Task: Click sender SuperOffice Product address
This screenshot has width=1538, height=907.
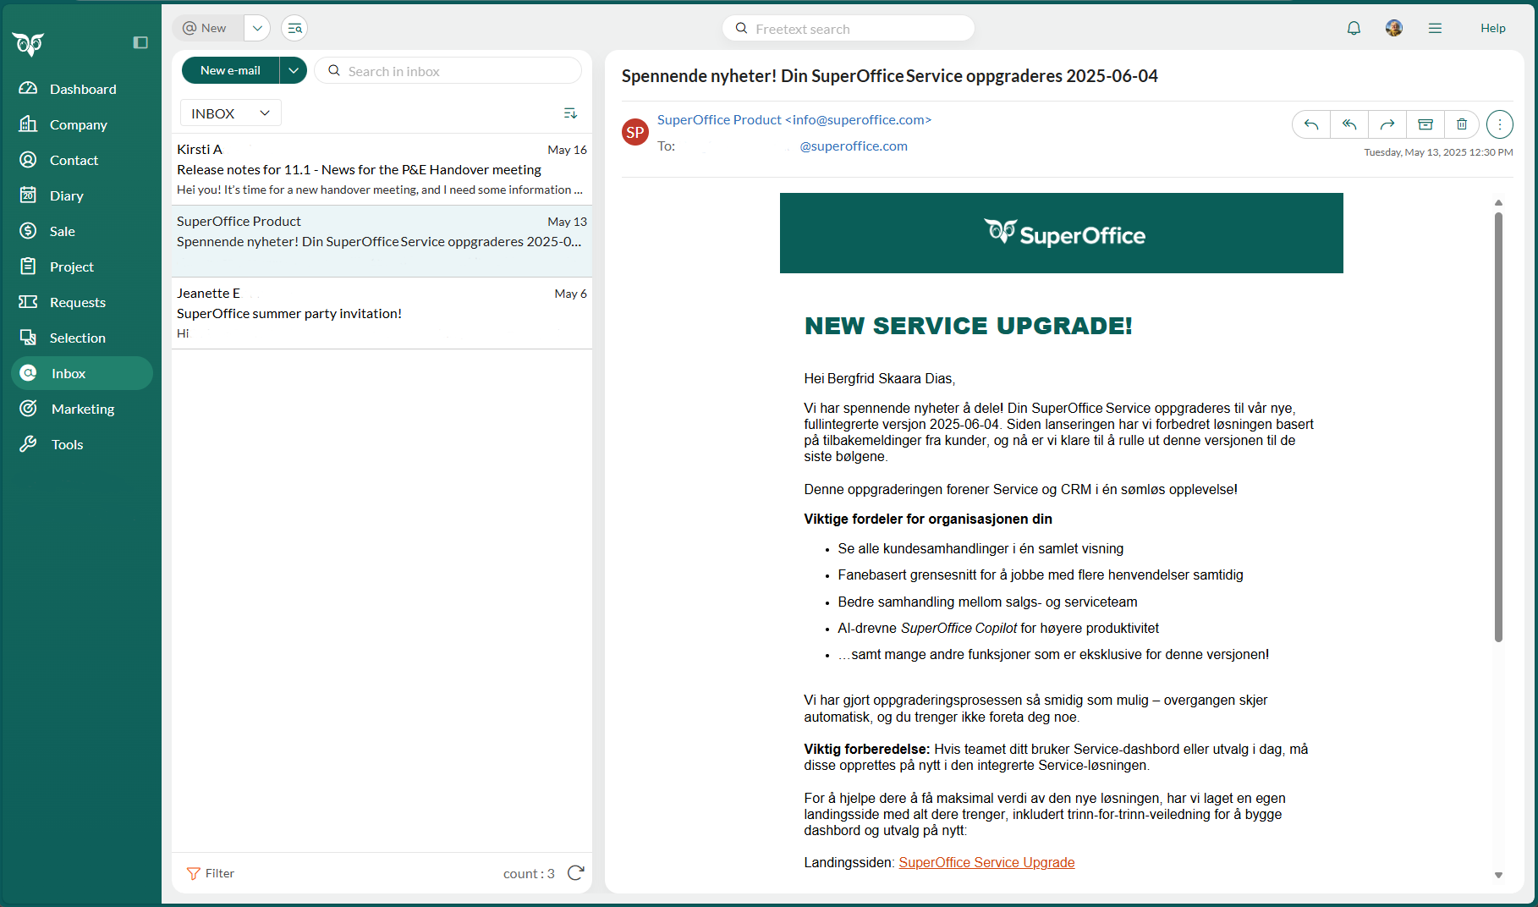Action: click(x=794, y=120)
